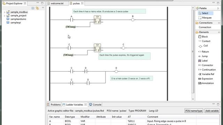Viewport: 223px width, 125px height.
Task: Switch to the Ladder Variables tab
Action: 74,105
